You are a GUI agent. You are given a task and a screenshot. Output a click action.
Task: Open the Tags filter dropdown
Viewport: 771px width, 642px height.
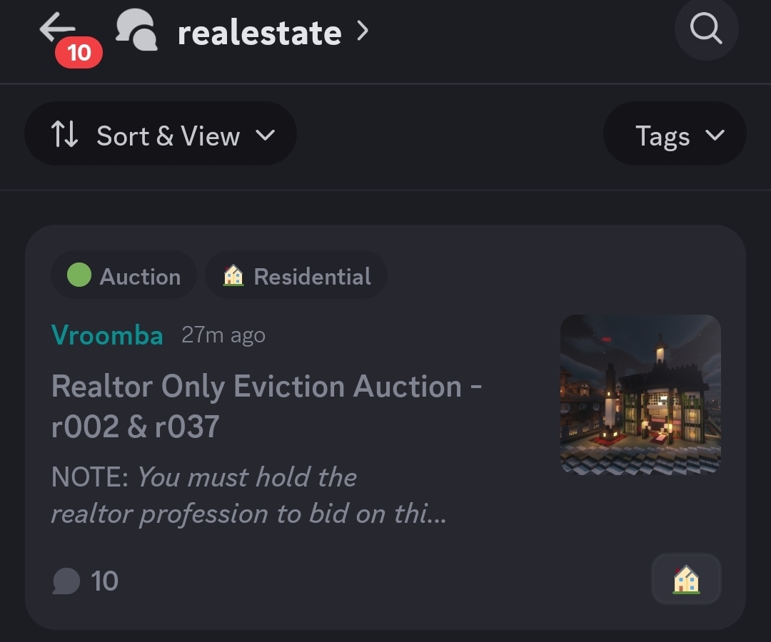675,133
